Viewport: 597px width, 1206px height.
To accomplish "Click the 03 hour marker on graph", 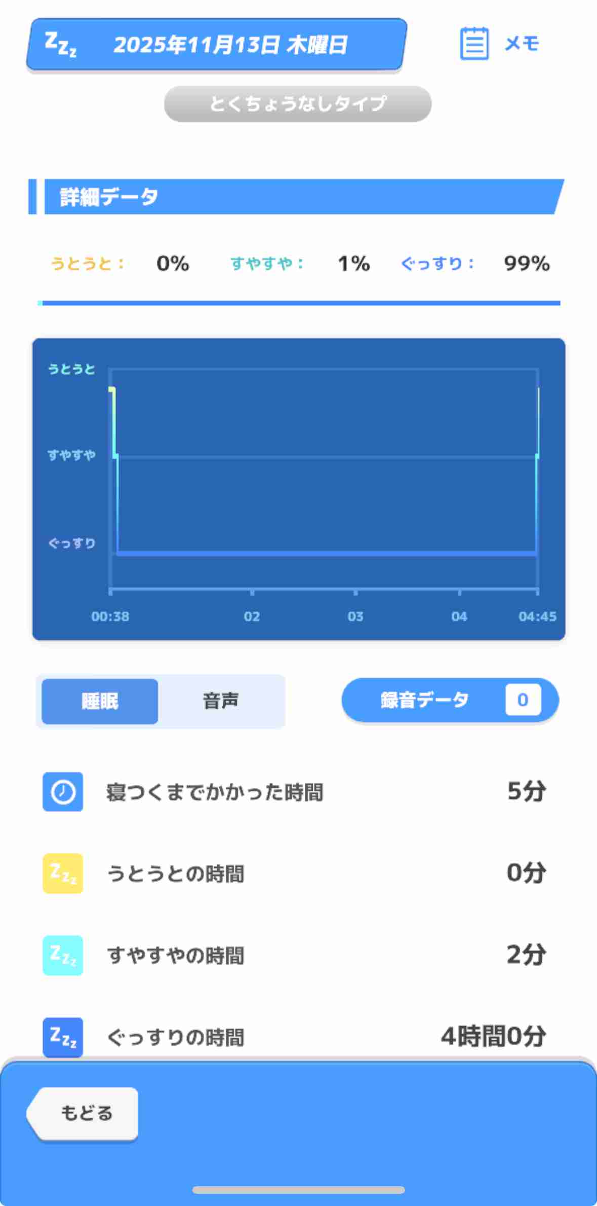I will 355,616.
